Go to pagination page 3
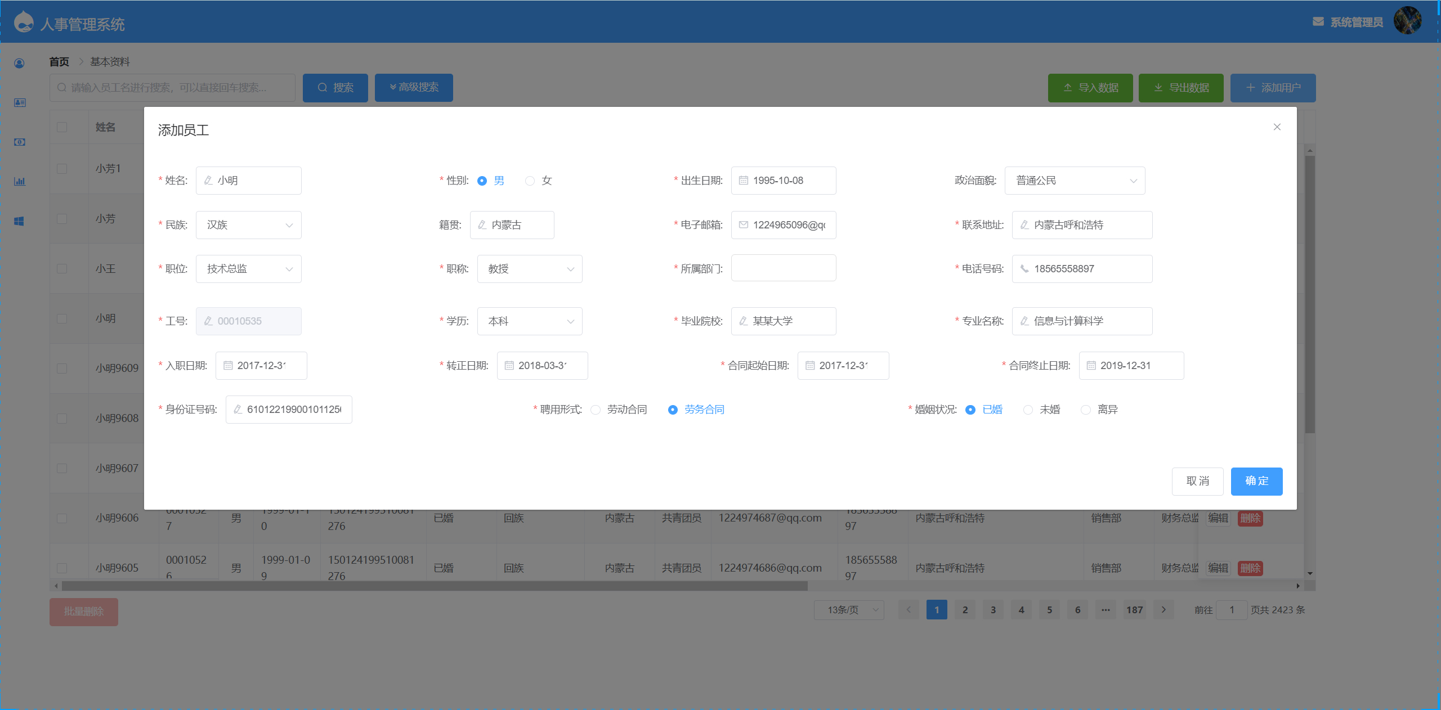Image resolution: width=1441 pixels, height=710 pixels. (x=993, y=610)
